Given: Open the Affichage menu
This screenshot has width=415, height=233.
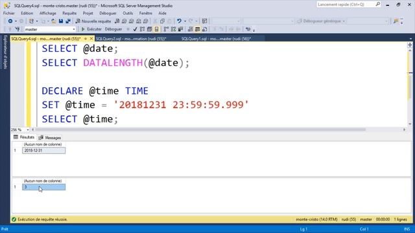Looking at the screenshot, I should 47,13.
